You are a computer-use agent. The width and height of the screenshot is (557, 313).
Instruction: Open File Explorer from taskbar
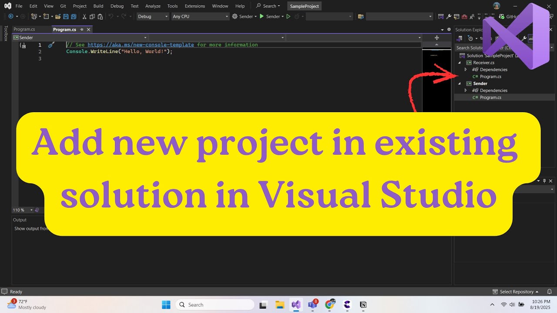[279, 305]
